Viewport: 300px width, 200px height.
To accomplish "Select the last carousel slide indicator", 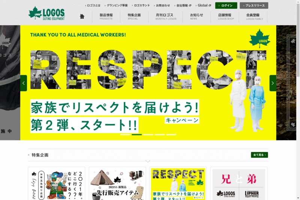I will 171,135.
